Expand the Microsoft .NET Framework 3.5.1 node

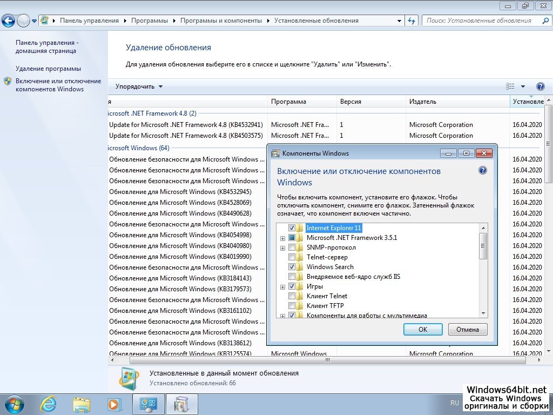click(x=282, y=238)
